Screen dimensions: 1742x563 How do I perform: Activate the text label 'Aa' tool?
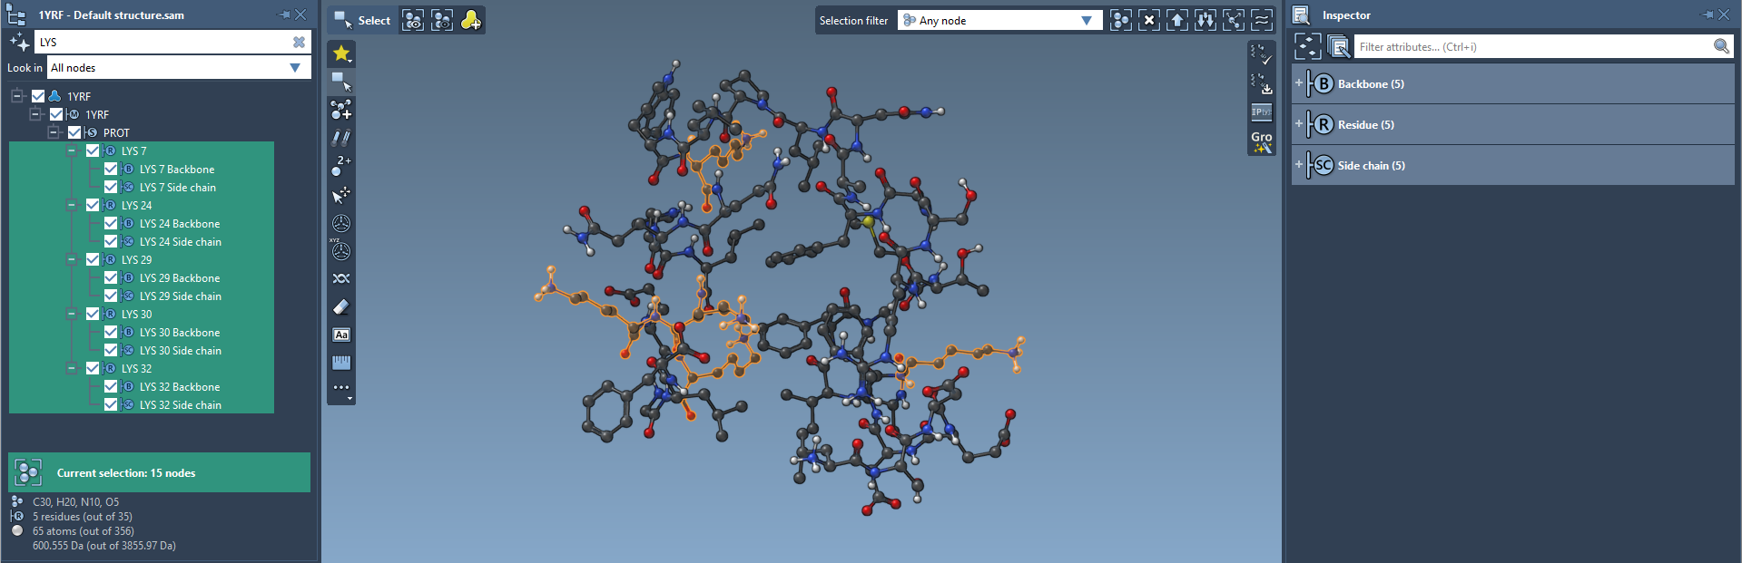[x=341, y=335]
